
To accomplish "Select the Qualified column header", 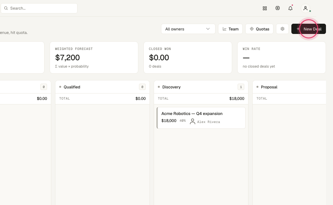I will point(102,87).
